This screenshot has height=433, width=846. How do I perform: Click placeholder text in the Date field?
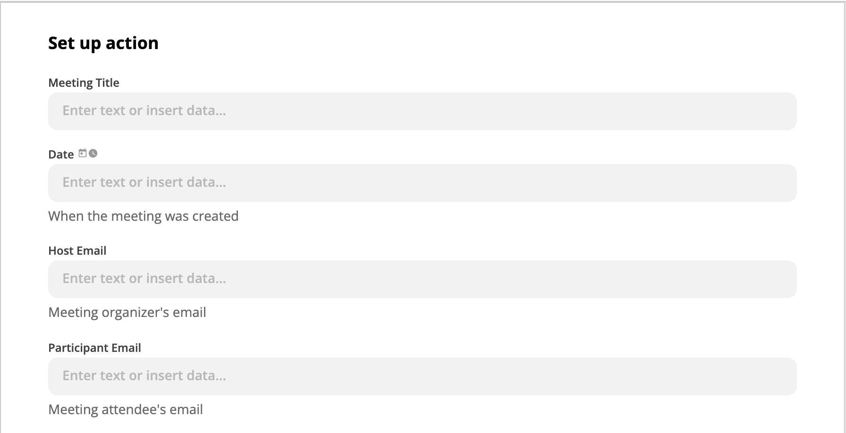pos(144,182)
